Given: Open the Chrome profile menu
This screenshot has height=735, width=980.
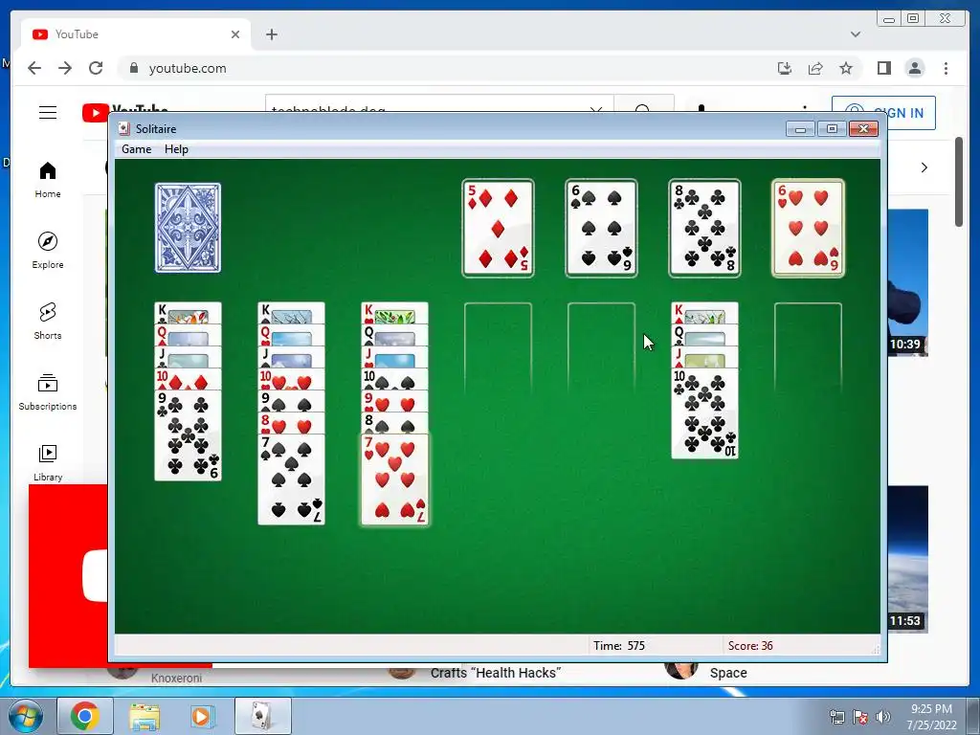Looking at the screenshot, I should pyautogui.click(x=915, y=68).
